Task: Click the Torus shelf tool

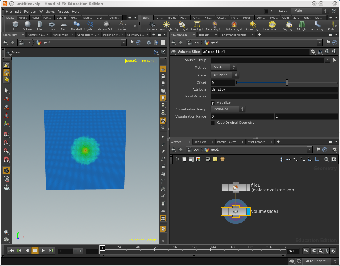Action: [52, 25]
